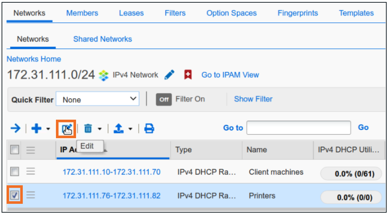Expand the arrow next to Delete icon
This screenshot has width=389, height=215.
[100, 129]
